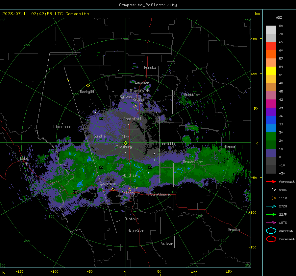This screenshot has width=296, height=276.
Task: Click the 18TS legend label
Action: tap(283, 223)
